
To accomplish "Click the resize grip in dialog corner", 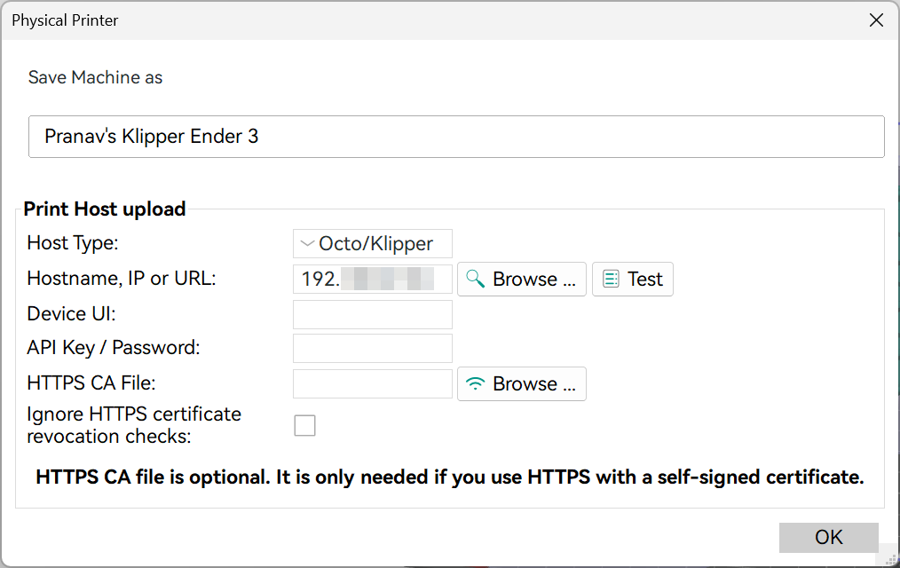I will tap(891, 559).
